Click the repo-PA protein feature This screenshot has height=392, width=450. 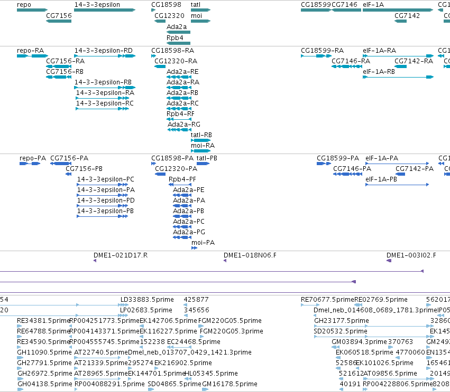click(30, 164)
